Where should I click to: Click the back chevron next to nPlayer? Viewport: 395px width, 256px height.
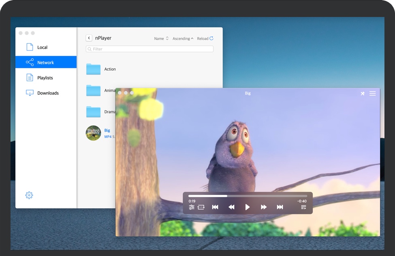[x=89, y=38]
